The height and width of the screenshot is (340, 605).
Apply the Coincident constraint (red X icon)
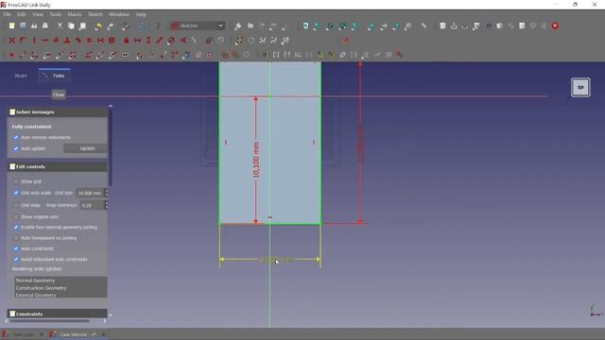pos(12,40)
